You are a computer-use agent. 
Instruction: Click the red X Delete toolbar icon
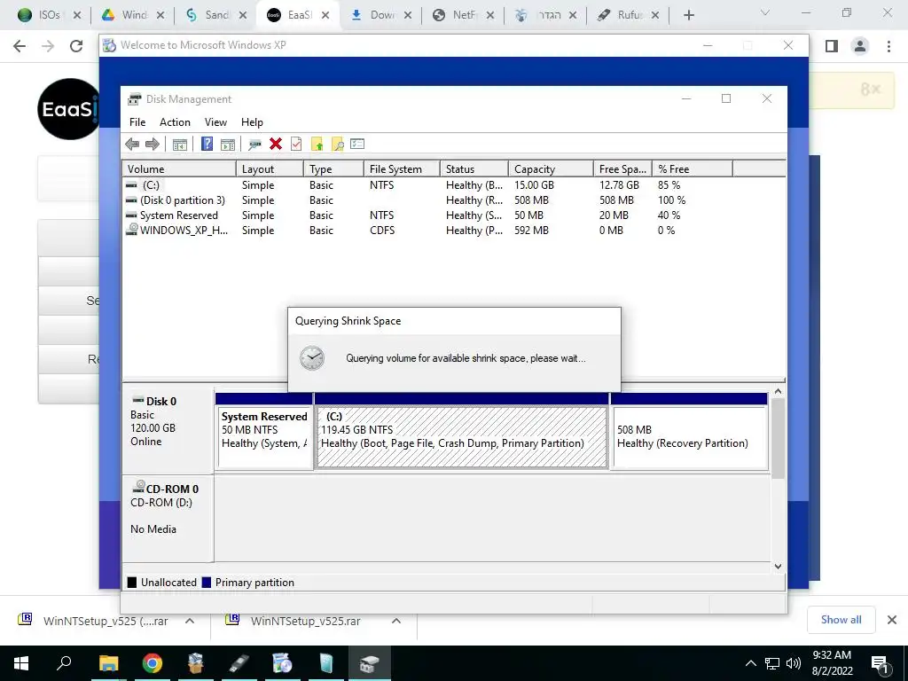tap(276, 144)
